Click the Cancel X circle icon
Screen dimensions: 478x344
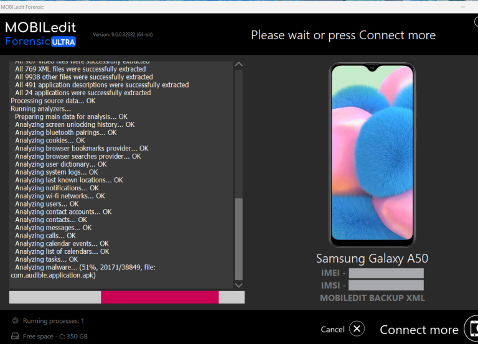pos(357,329)
